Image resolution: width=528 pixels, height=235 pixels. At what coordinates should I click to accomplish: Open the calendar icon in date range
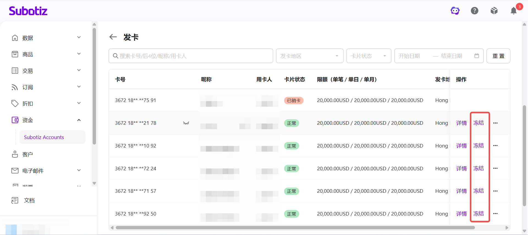pyautogui.click(x=477, y=56)
